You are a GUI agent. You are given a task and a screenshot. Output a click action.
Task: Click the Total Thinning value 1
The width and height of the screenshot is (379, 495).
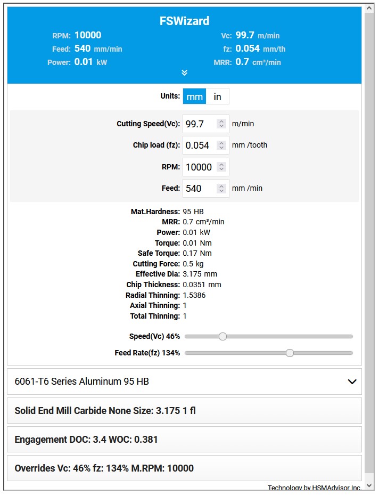185,316
